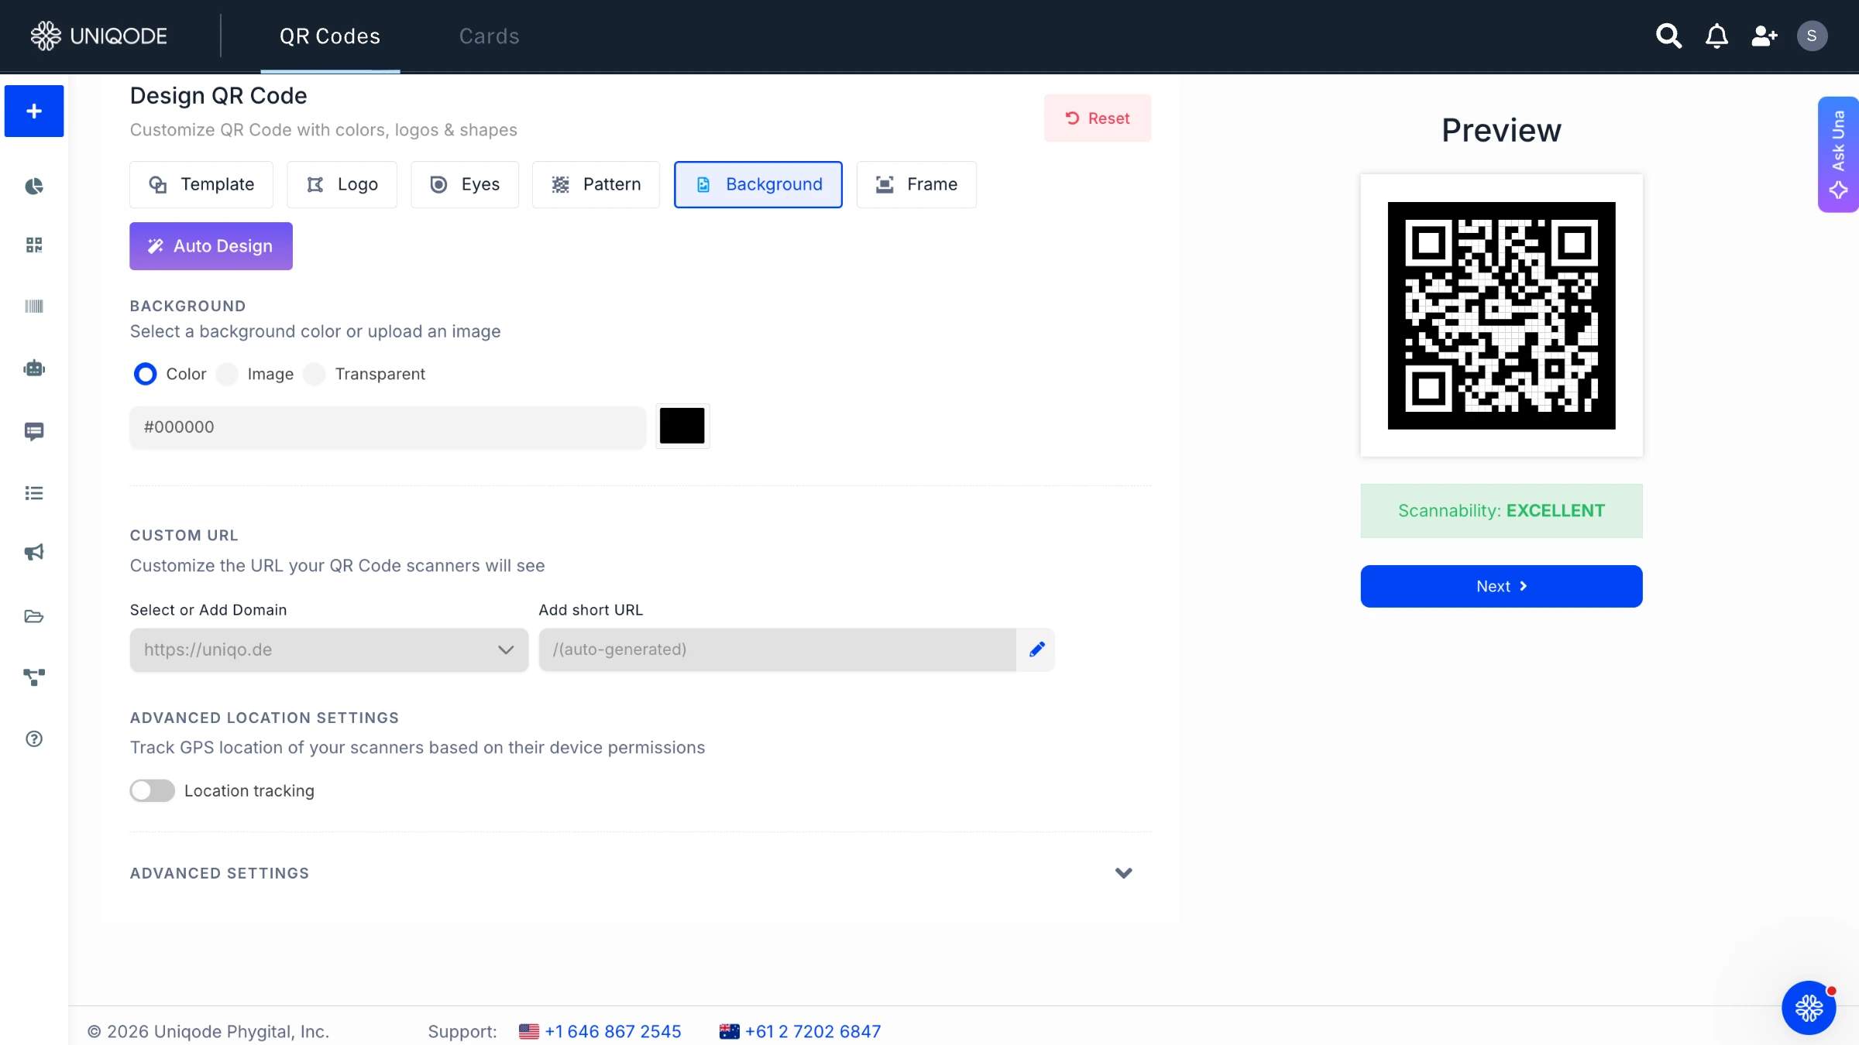Select the Background design tab
1859x1045 pixels.
[x=758, y=184]
